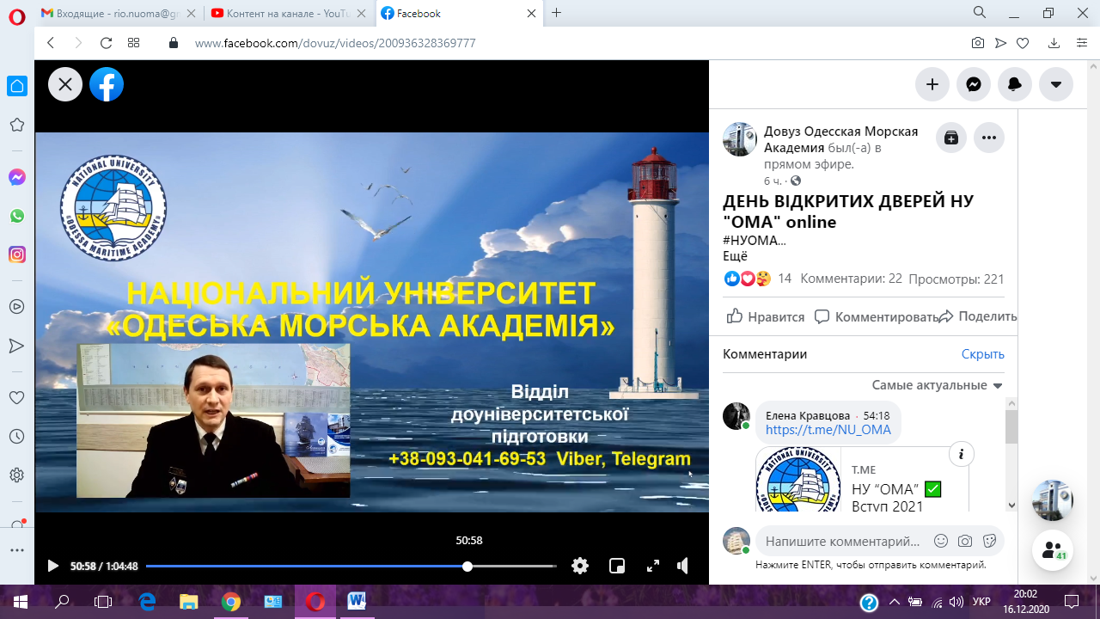The width and height of the screenshot is (1100, 619).
Task: Select the Facebook browser tab
Action: pyautogui.click(x=459, y=13)
